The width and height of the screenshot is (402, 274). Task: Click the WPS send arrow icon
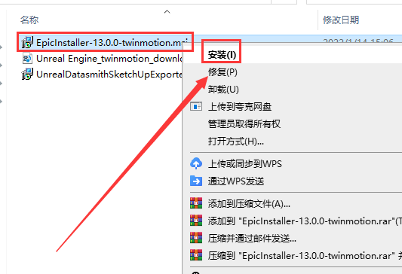coord(196,181)
